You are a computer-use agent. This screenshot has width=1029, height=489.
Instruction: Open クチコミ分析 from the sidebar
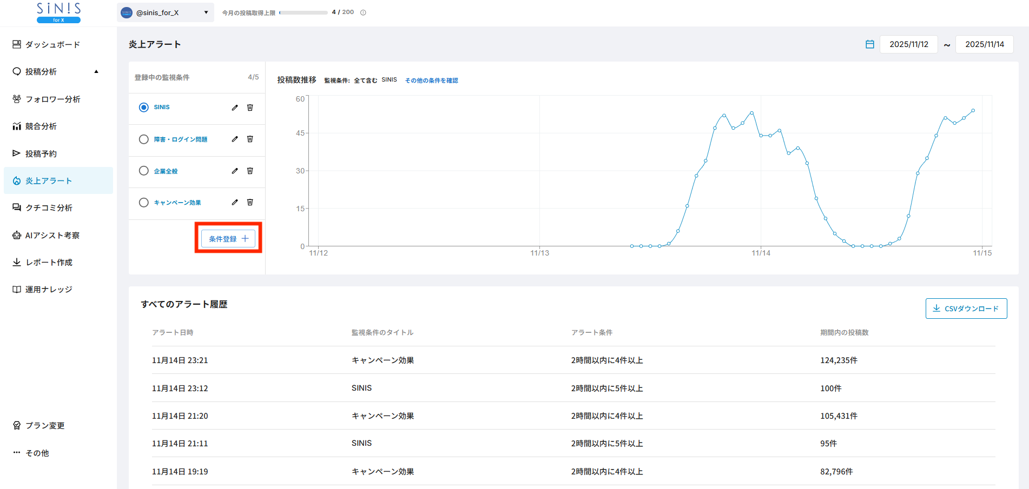pyautogui.click(x=49, y=207)
